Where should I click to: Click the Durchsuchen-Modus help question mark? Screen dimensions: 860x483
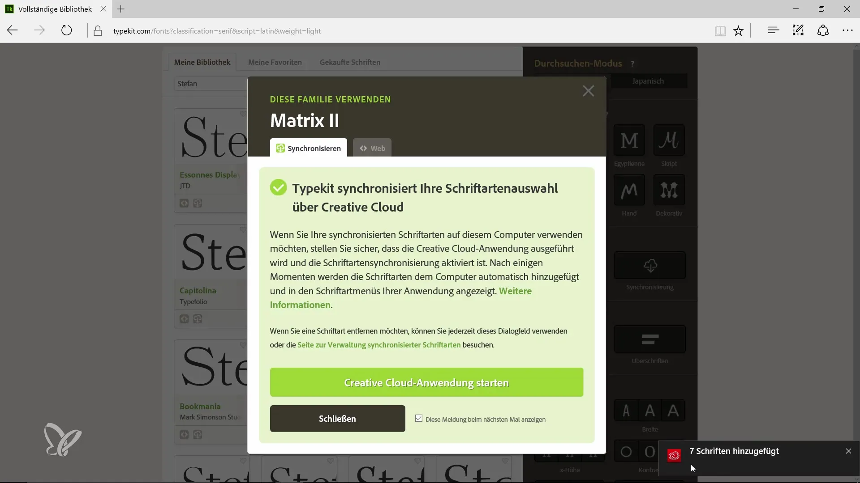[632, 64]
